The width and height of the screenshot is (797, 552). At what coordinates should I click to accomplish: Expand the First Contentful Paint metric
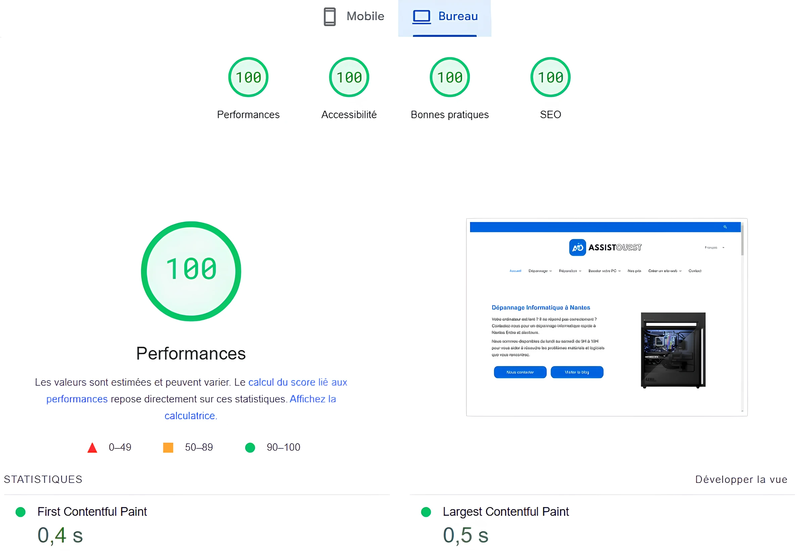92,511
